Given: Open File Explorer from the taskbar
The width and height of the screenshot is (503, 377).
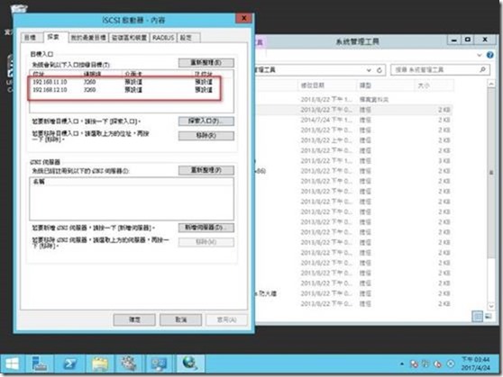Looking at the screenshot, I should point(100,364).
